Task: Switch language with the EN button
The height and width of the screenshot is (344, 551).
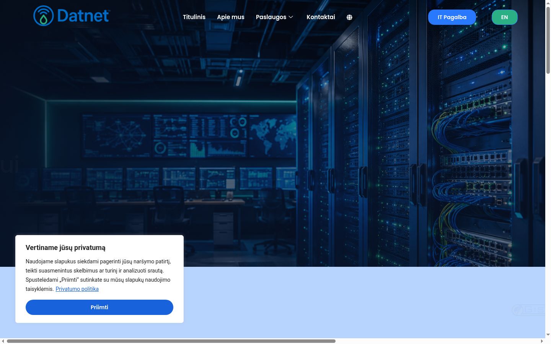Action: [504, 17]
